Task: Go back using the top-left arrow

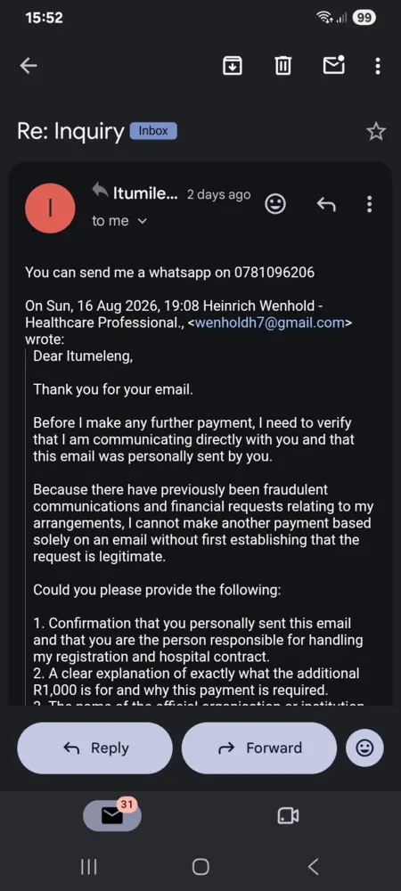Action: (x=29, y=67)
